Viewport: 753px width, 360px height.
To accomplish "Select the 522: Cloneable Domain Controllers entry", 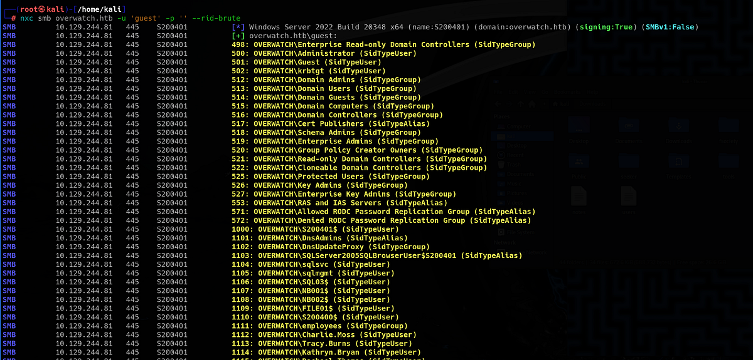I will coord(359,168).
